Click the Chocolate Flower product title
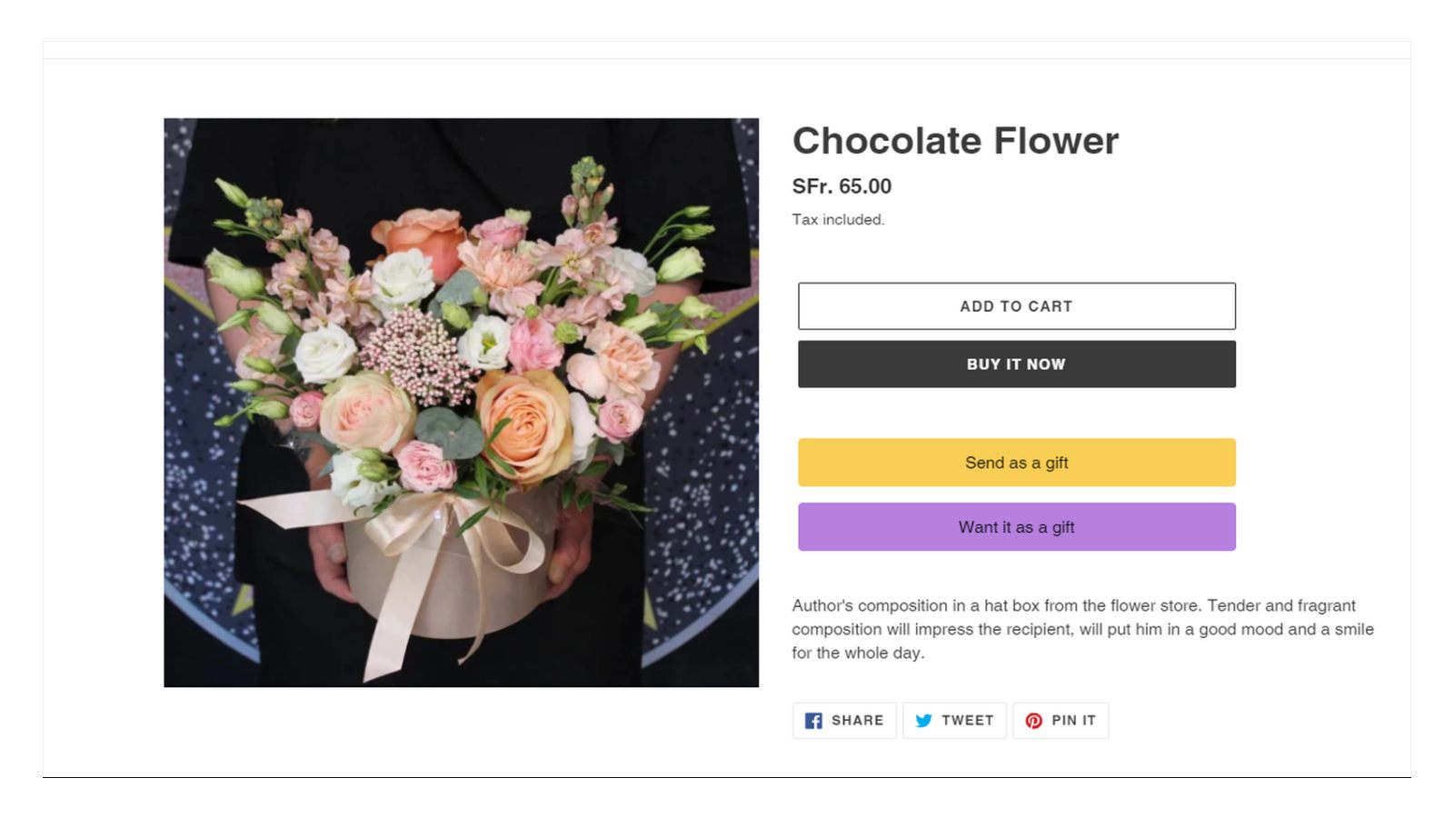The height and width of the screenshot is (818, 1454). point(954,141)
